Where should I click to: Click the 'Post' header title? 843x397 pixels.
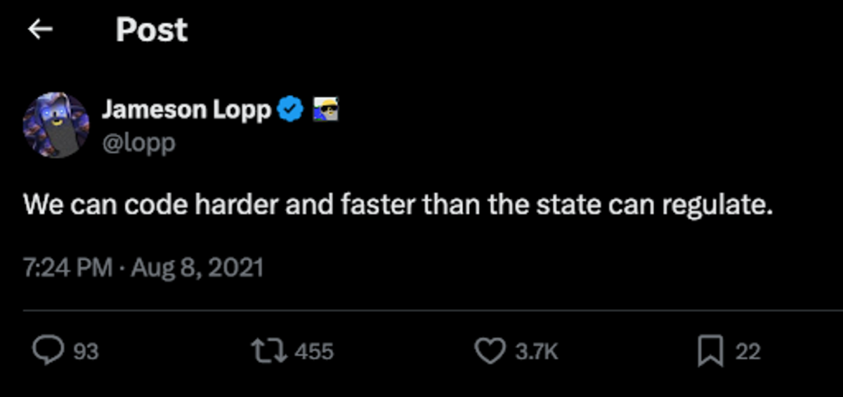click(x=151, y=30)
